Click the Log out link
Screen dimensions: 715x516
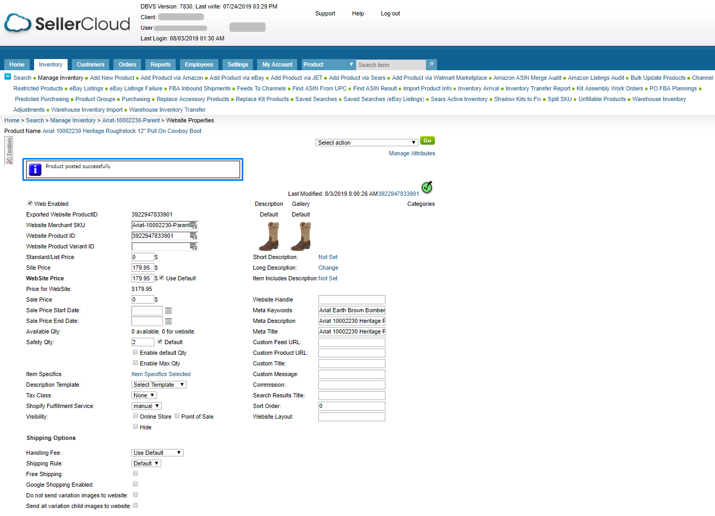(390, 13)
